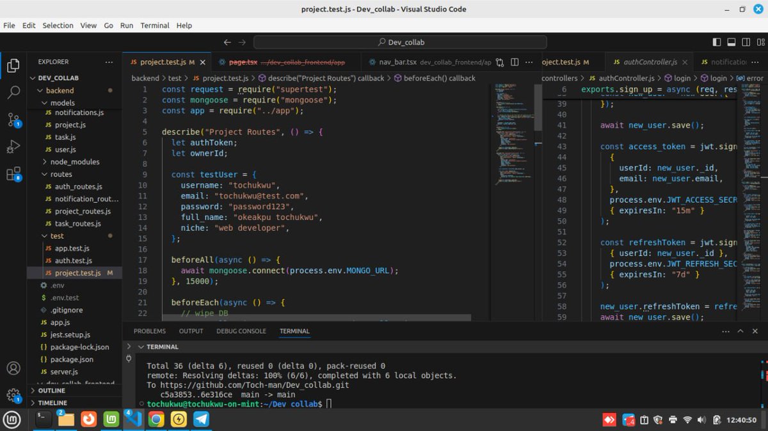Expand the OUTLINE section
This screenshot has height=431, width=768.
click(74, 391)
